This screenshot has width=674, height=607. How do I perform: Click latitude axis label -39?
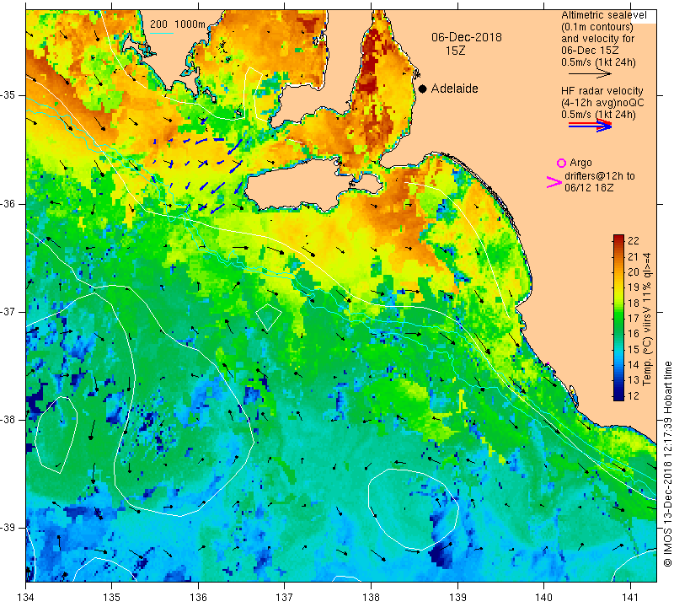coord(8,528)
